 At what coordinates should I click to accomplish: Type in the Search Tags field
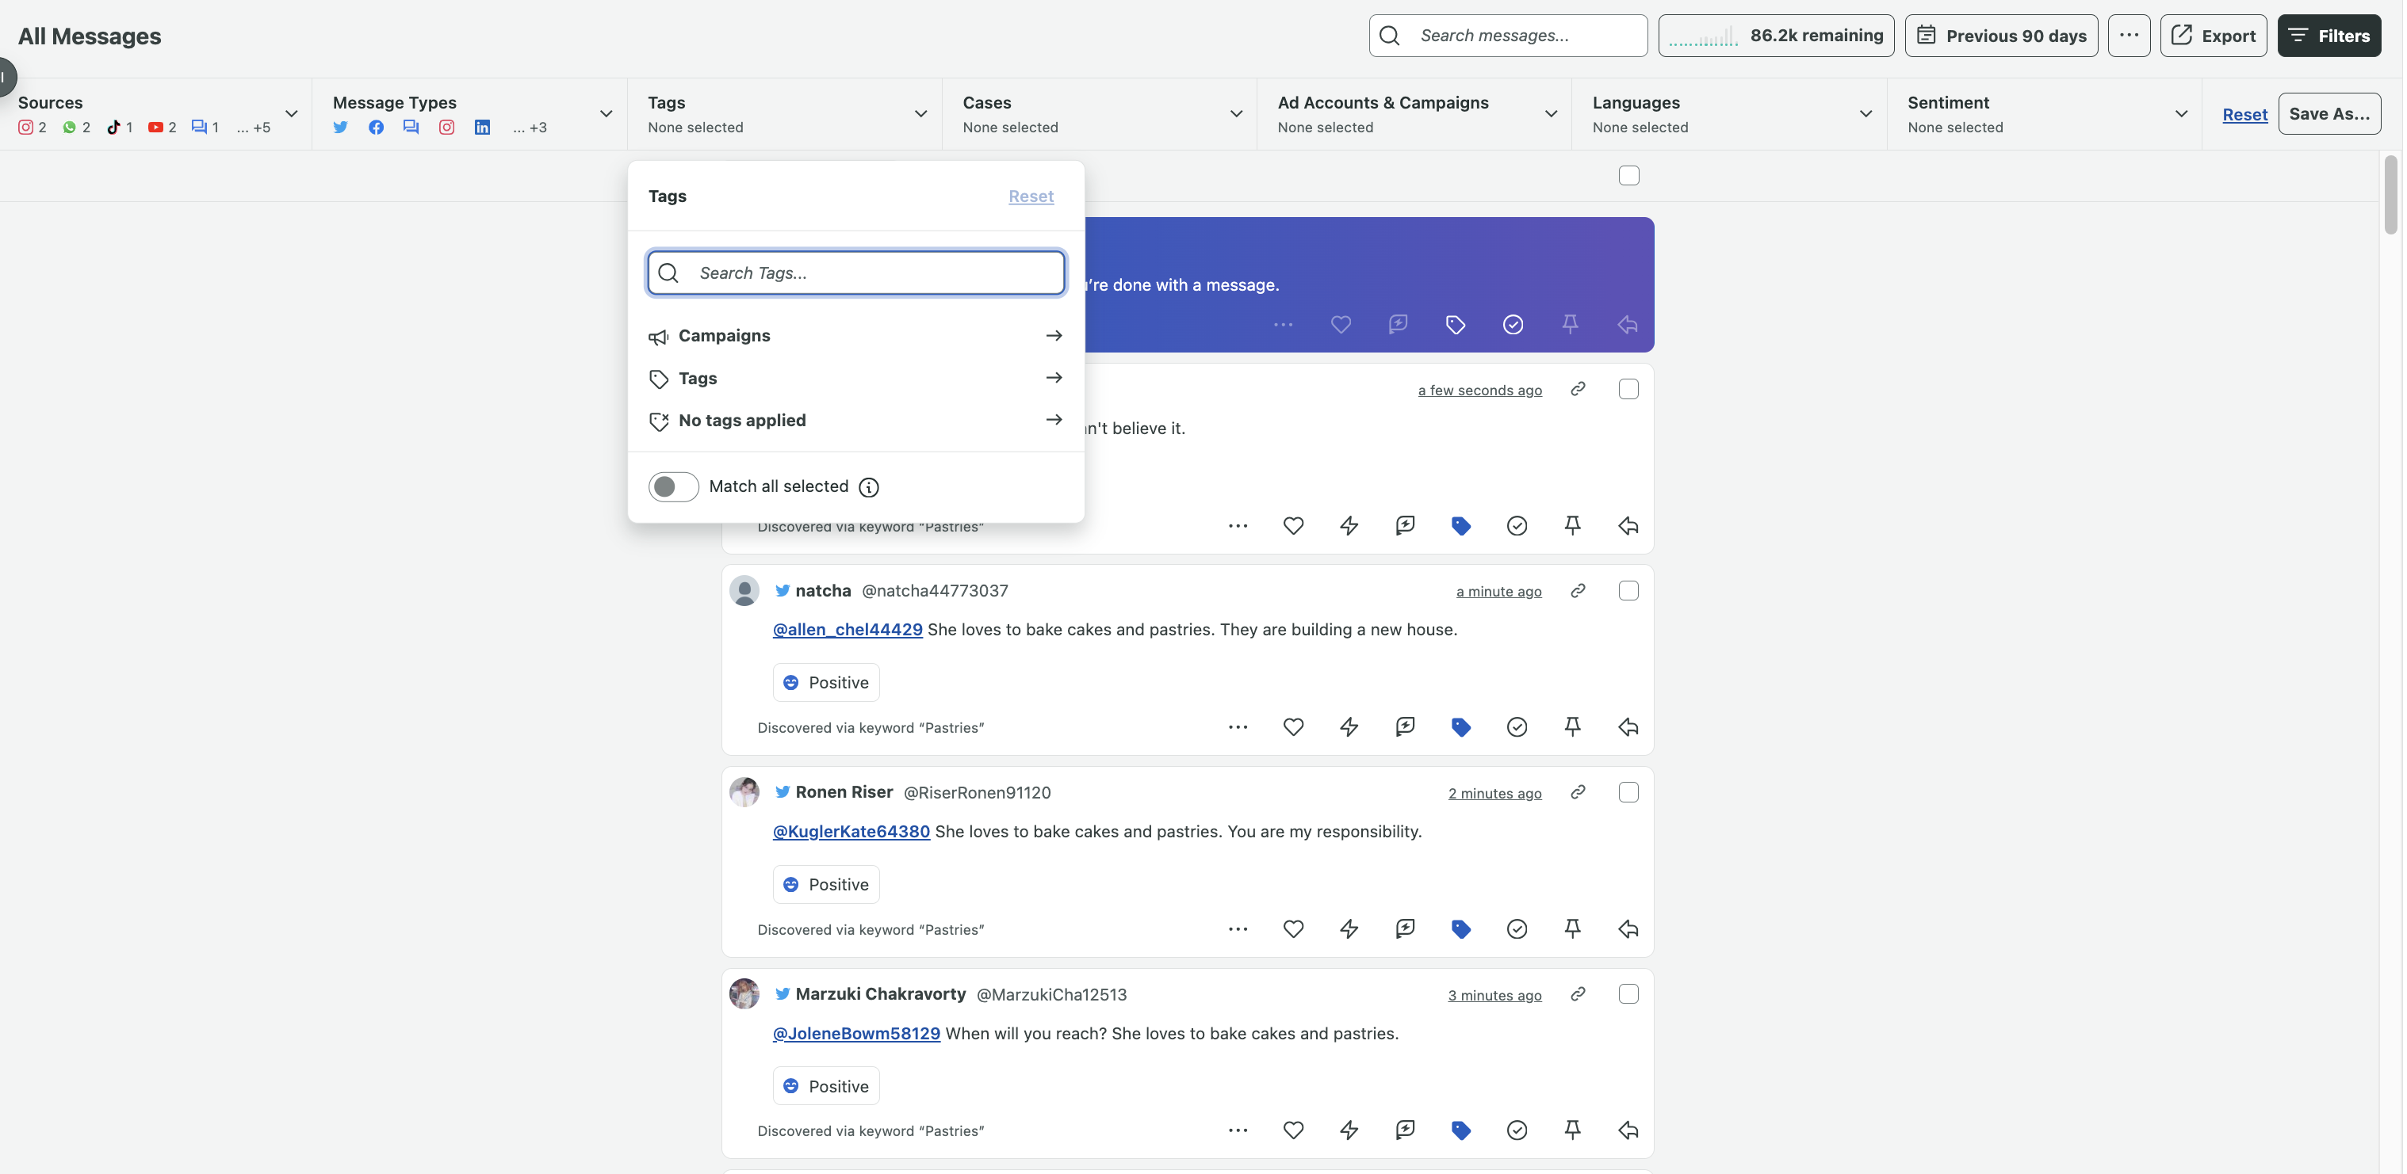[x=855, y=273]
